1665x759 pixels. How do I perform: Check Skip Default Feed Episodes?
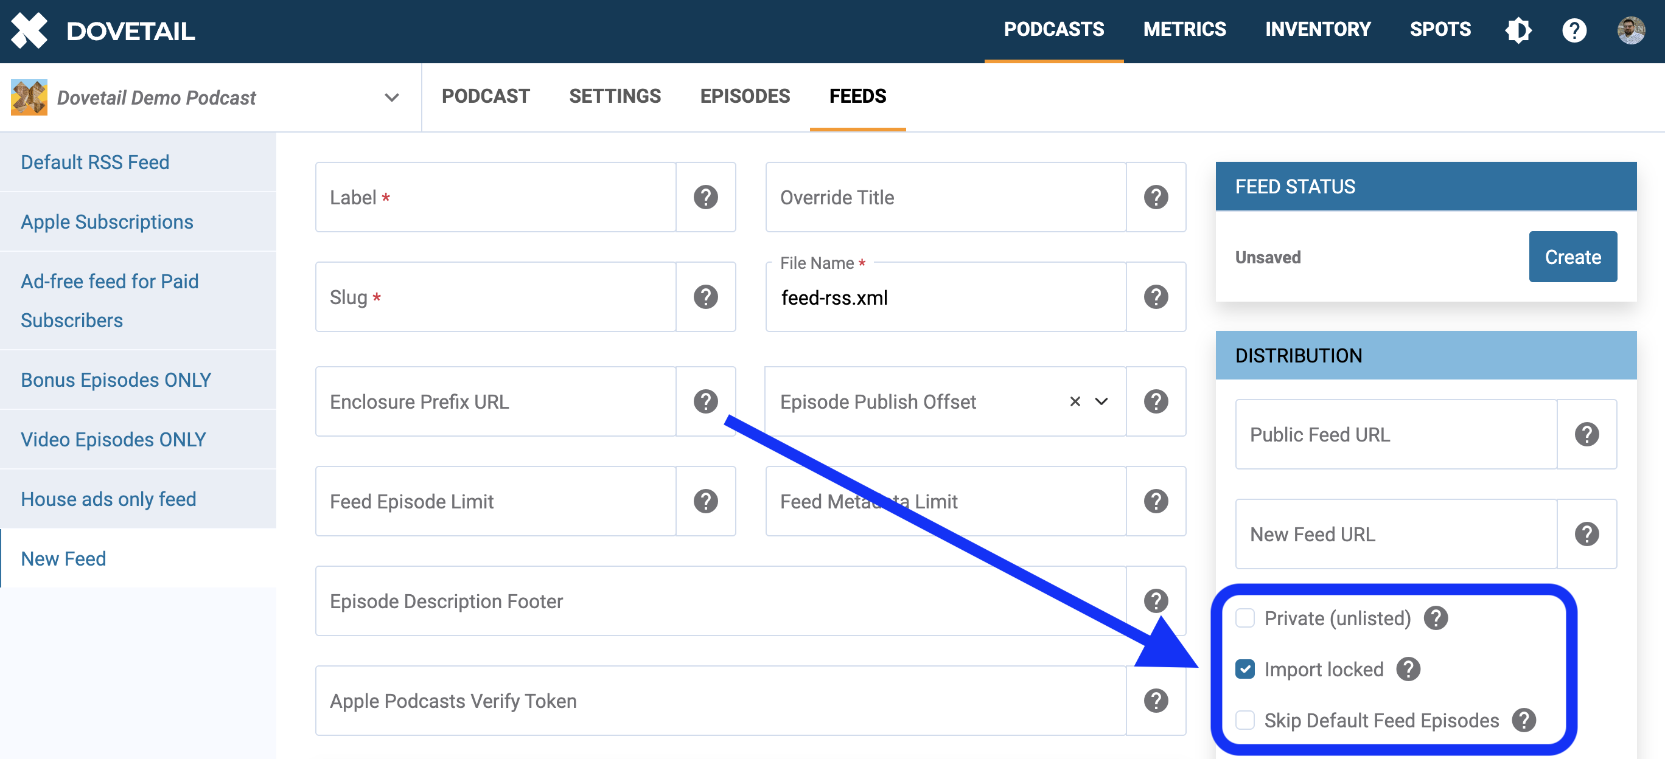(x=1245, y=720)
